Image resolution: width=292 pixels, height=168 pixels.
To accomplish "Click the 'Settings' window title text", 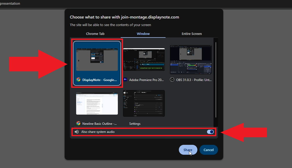I will (135, 124).
